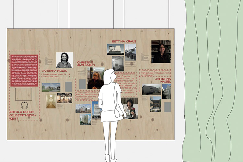
Task: Click the CHRISTINE JACHMANN heading
Action: 85,63
